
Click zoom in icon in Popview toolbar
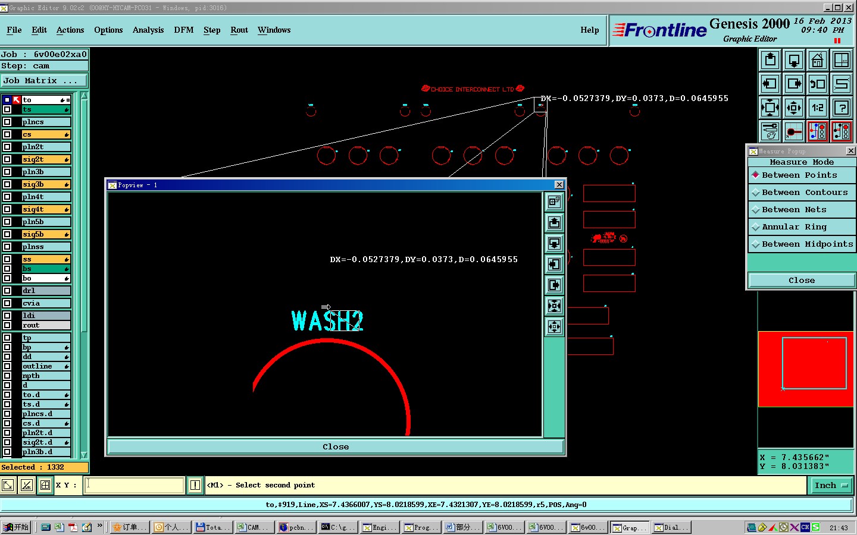click(x=554, y=306)
